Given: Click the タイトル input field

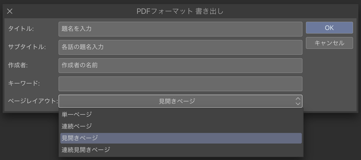Looking at the screenshot, I should [x=180, y=29].
